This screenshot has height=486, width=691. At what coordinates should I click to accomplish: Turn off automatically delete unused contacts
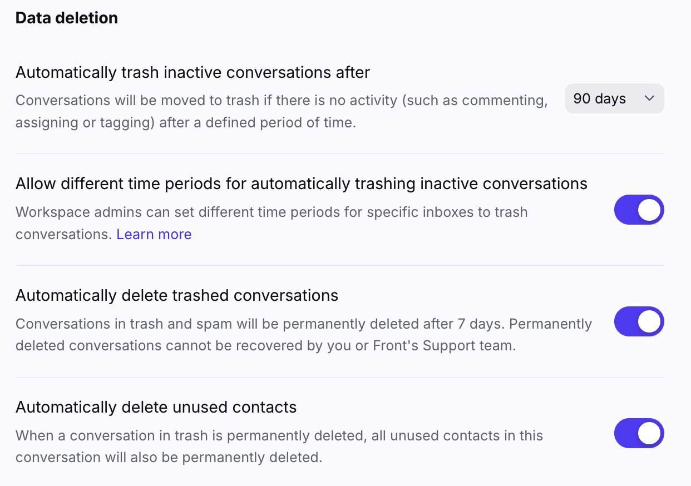tap(639, 433)
